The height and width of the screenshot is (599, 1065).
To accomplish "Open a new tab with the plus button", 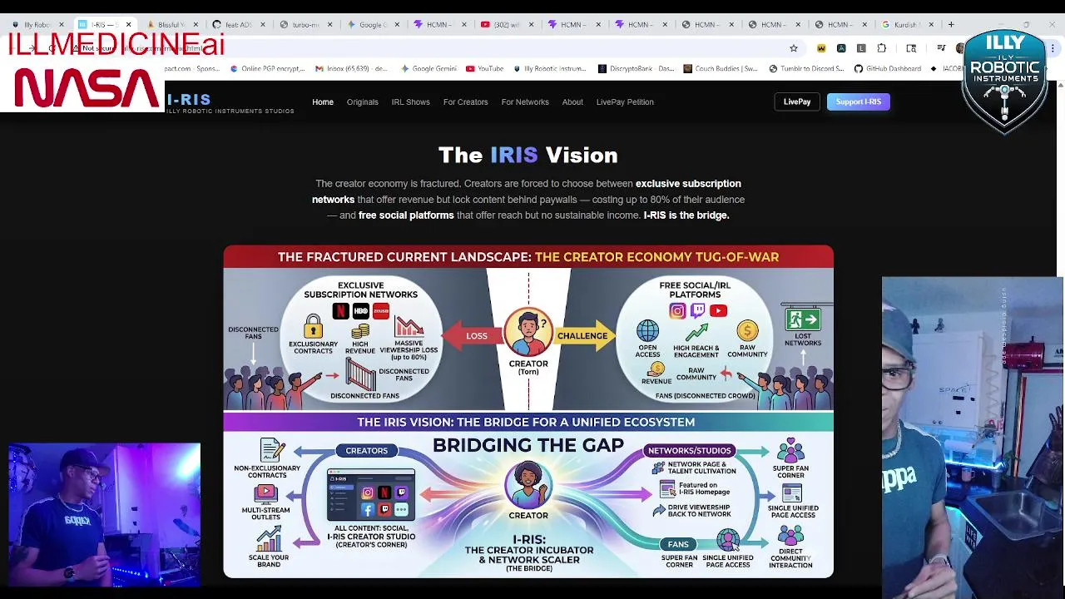I will tap(951, 24).
